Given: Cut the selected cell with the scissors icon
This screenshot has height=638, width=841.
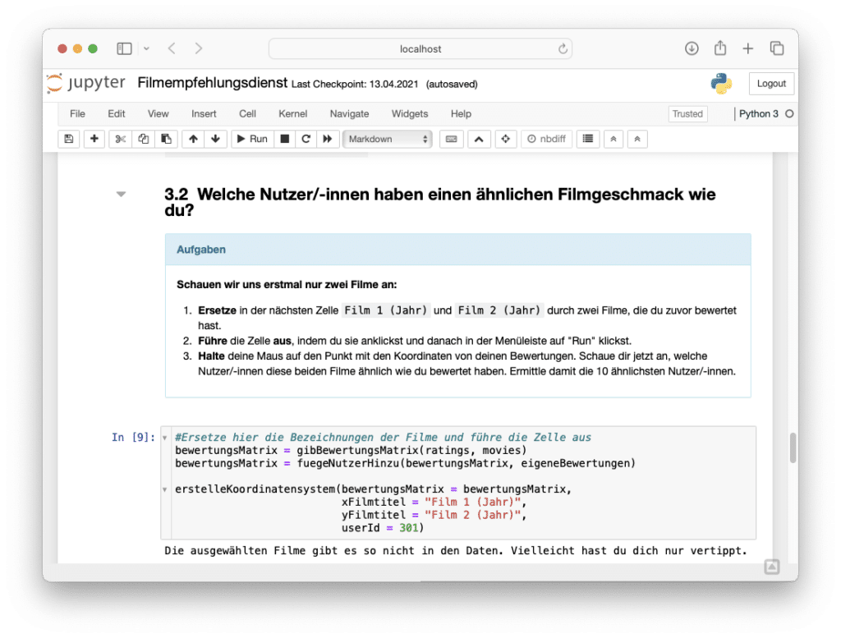Looking at the screenshot, I should coord(119,139).
